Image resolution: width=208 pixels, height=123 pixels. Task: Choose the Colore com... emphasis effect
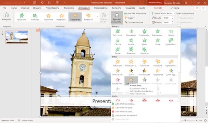[x=118, y=81]
